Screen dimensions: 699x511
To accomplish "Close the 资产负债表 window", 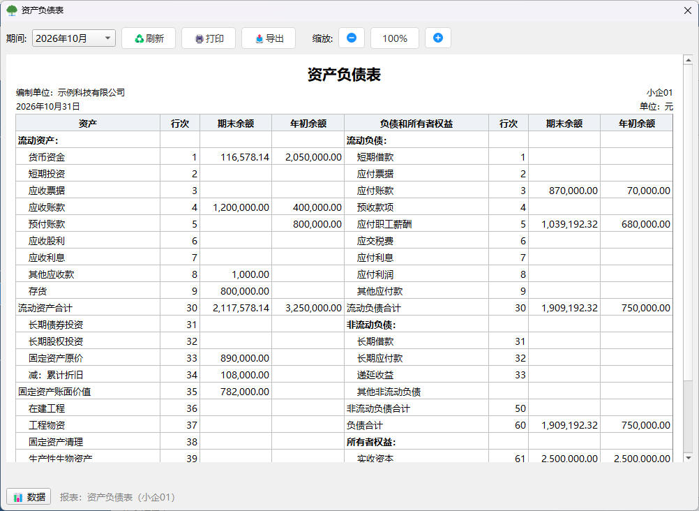I will [x=687, y=10].
